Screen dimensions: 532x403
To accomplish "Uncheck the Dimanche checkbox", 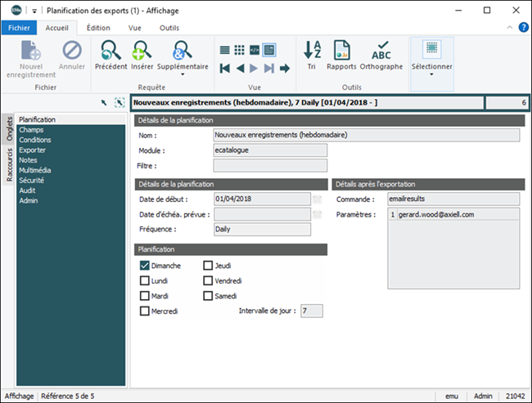I will pos(145,266).
